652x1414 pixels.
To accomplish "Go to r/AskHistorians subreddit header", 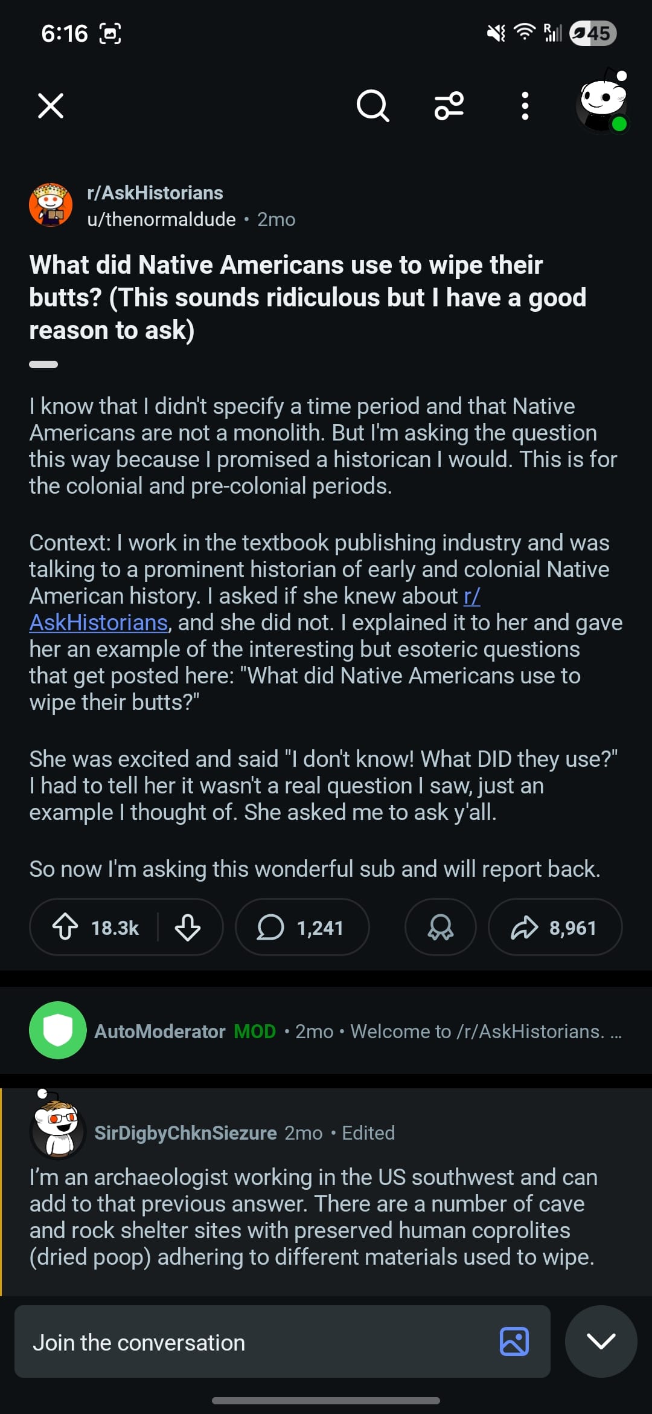I will point(155,193).
